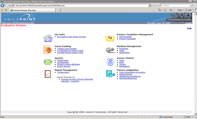The height and width of the screenshot is (119, 197).
Task: Click the vertical scrollbar down arrow
Action: pos(195,114)
